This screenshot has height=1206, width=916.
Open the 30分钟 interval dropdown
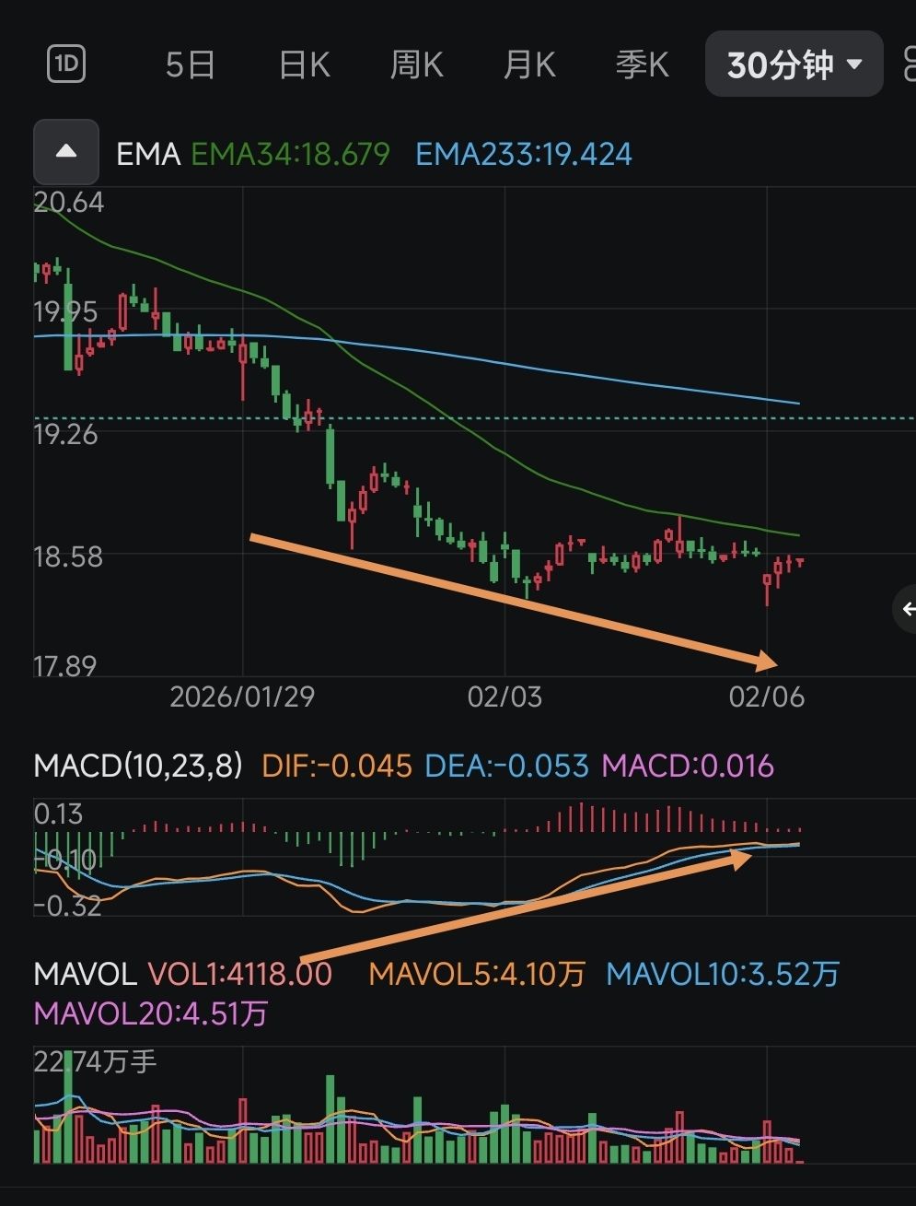794,64
